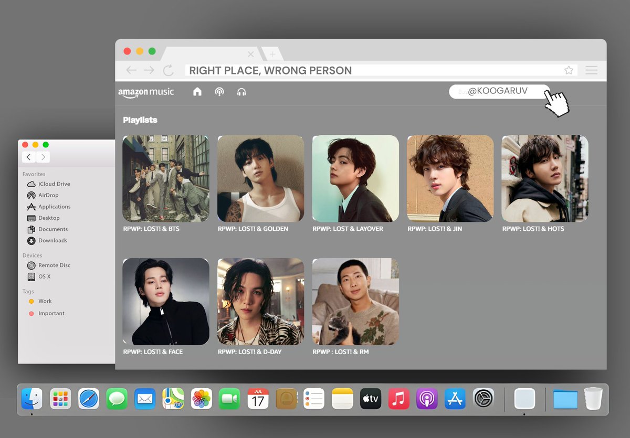Click the Amazon Music logo

[146, 92]
